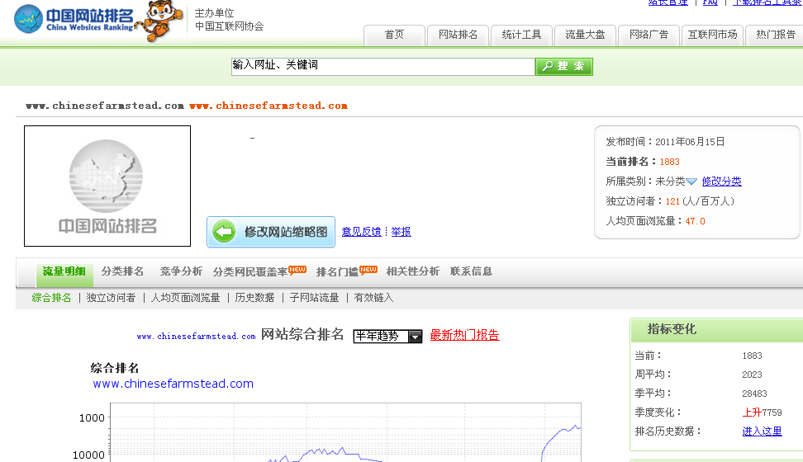Click the 独立访问者 value 121
This screenshot has height=462, width=803.
point(672,201)
